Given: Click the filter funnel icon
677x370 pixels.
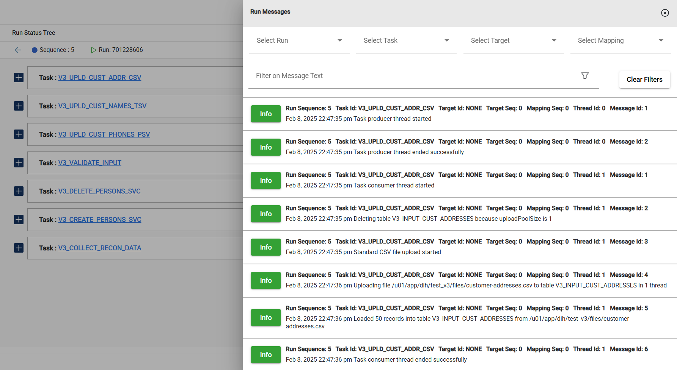Looking at the screenshot, I should coord(585,76).
